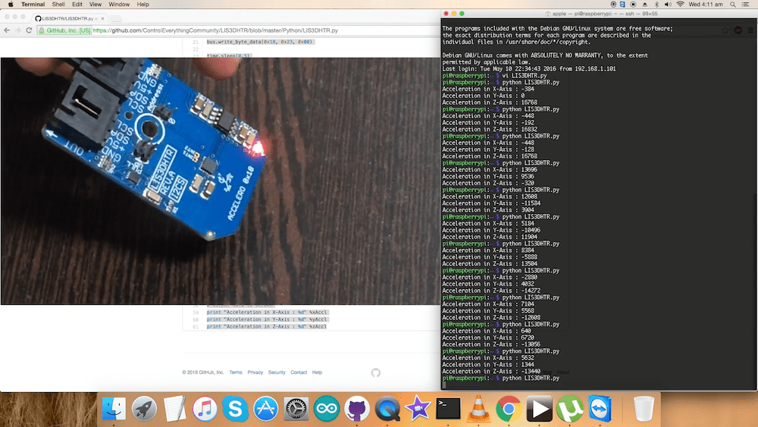The height and width of the screenshot is (427, 758).
Task: Open the play-triangle media app in Dock
Action: pos(539,409)
